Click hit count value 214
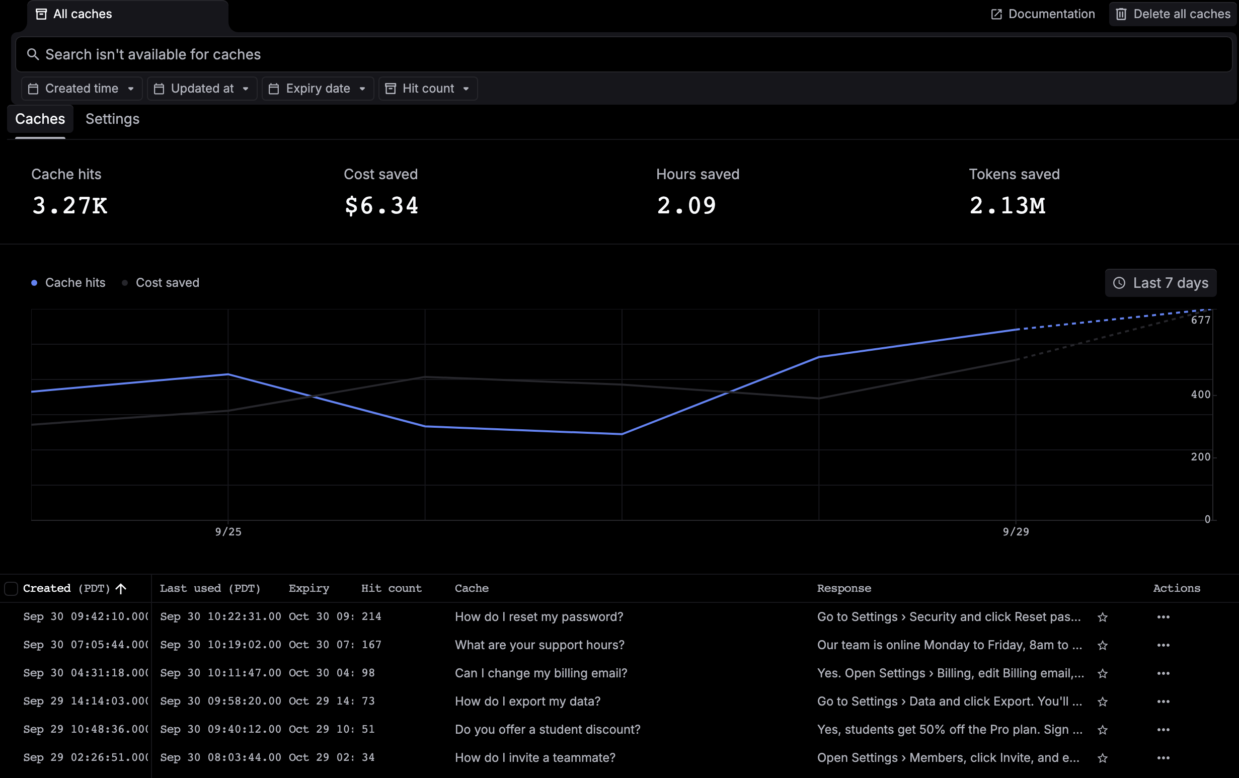Screen dimensions: 1239x778 pos(371,617)
